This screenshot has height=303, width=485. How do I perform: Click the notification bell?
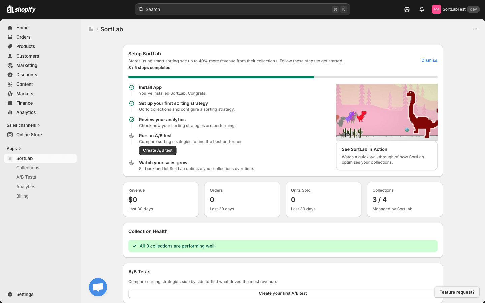coord(421,9)
